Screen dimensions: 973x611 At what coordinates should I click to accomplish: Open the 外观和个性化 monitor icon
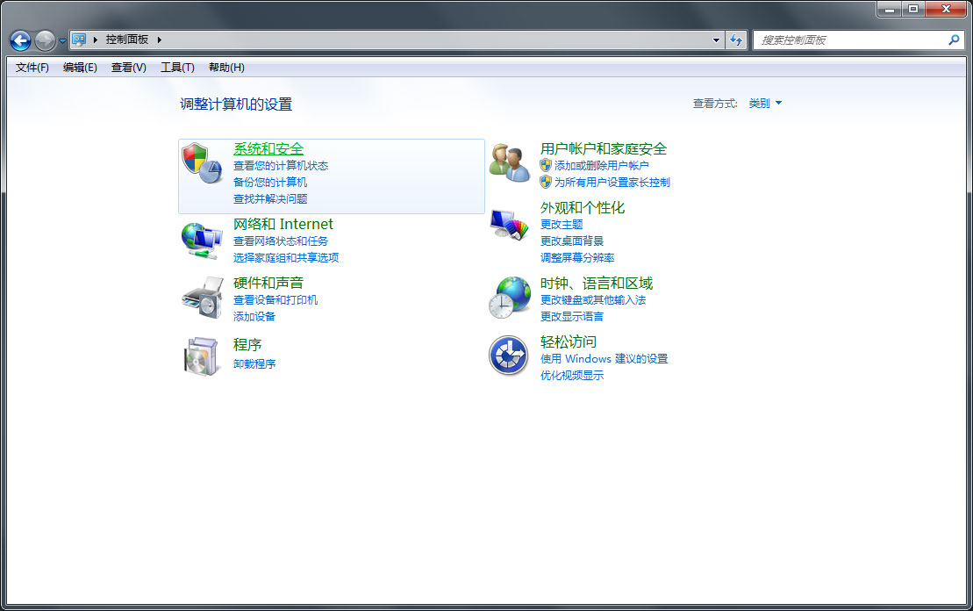coord(510,224)
